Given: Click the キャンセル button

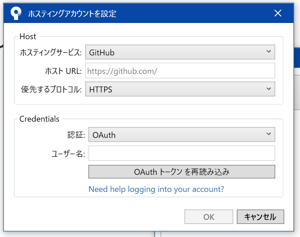Looking at the screenshot, I should click(x=260, y=217).
